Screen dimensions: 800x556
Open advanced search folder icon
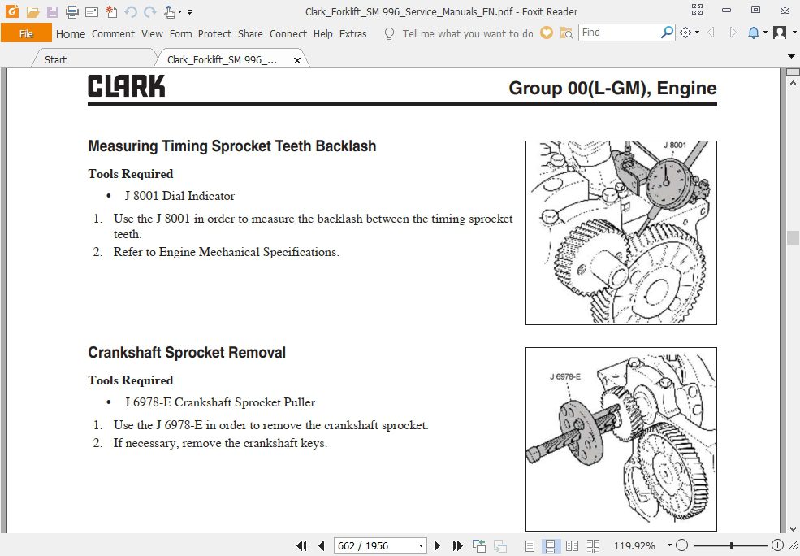[x=566, y=33]
